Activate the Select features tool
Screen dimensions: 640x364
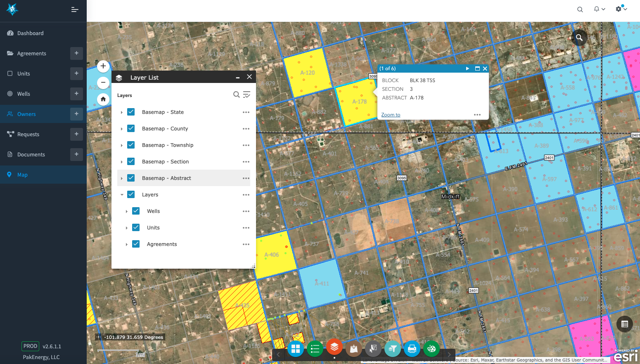(x=373, y=349)
